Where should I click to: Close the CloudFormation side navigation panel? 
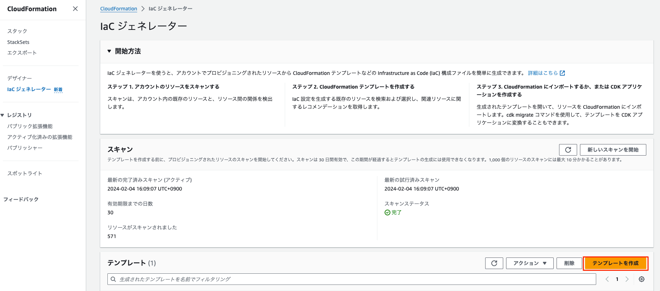[x=75, y=9]
